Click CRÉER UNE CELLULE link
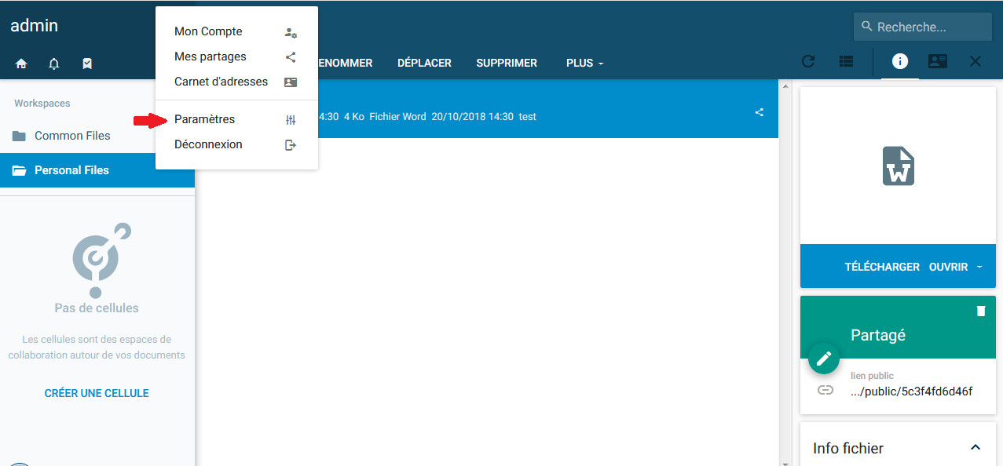 point(97,393)
